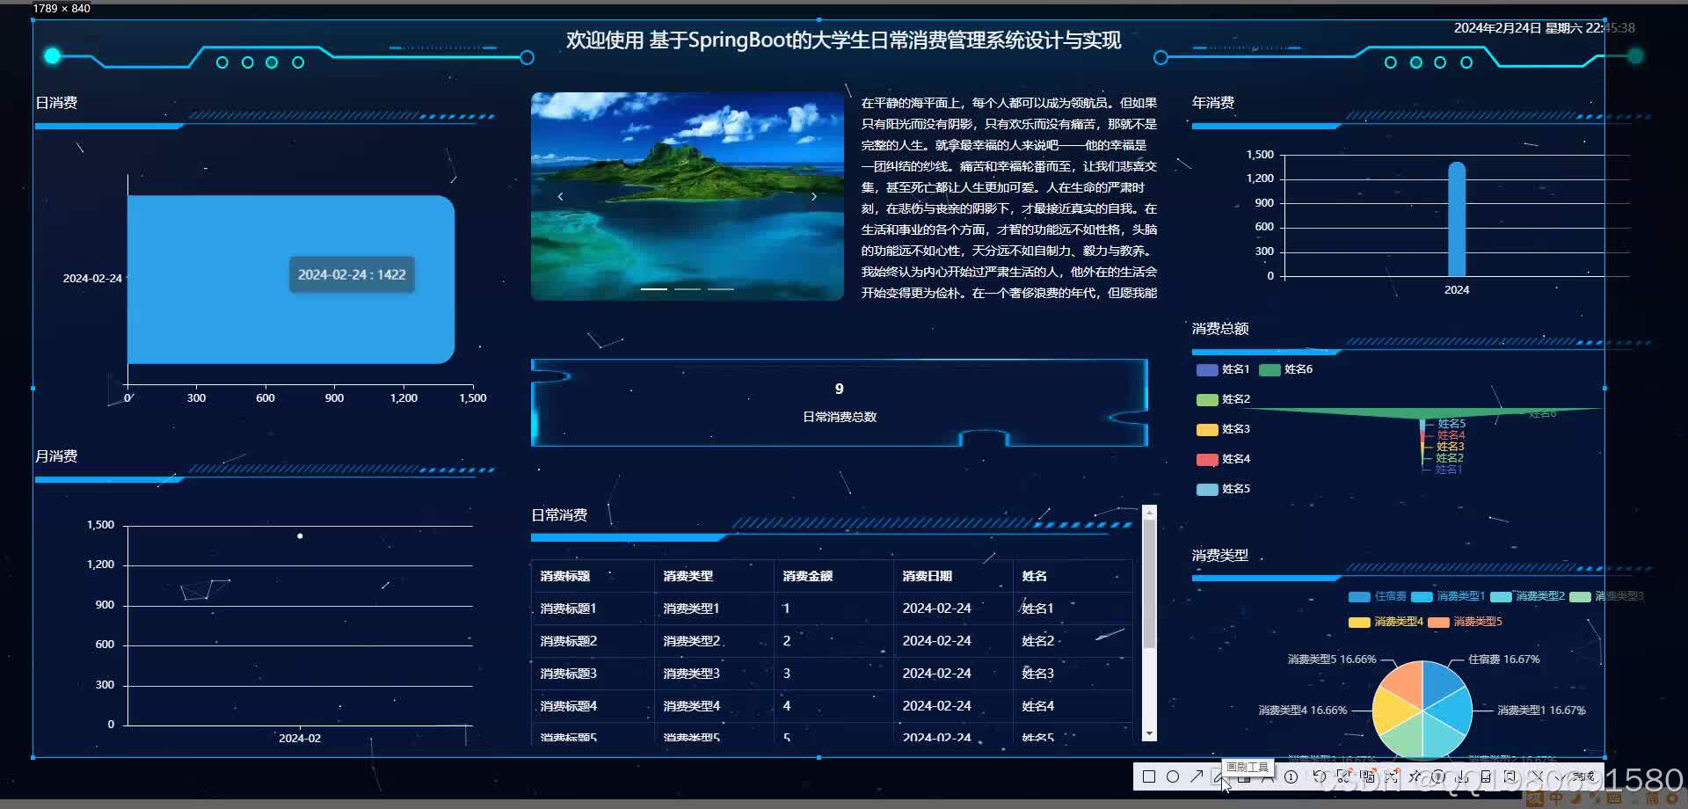Click the mosaic blur tool icon
Viewport: 1688px width, 809px height.
pos(1245,777)
